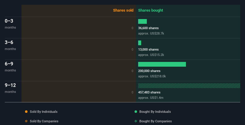Select the 6–9 months green bar

pos(162,64)
